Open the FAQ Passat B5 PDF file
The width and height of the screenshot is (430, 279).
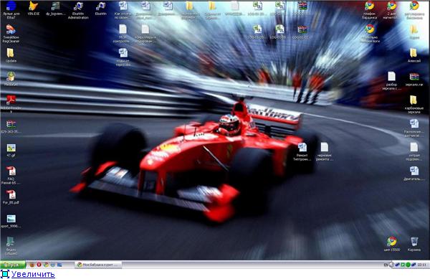(x=11, y=175)
